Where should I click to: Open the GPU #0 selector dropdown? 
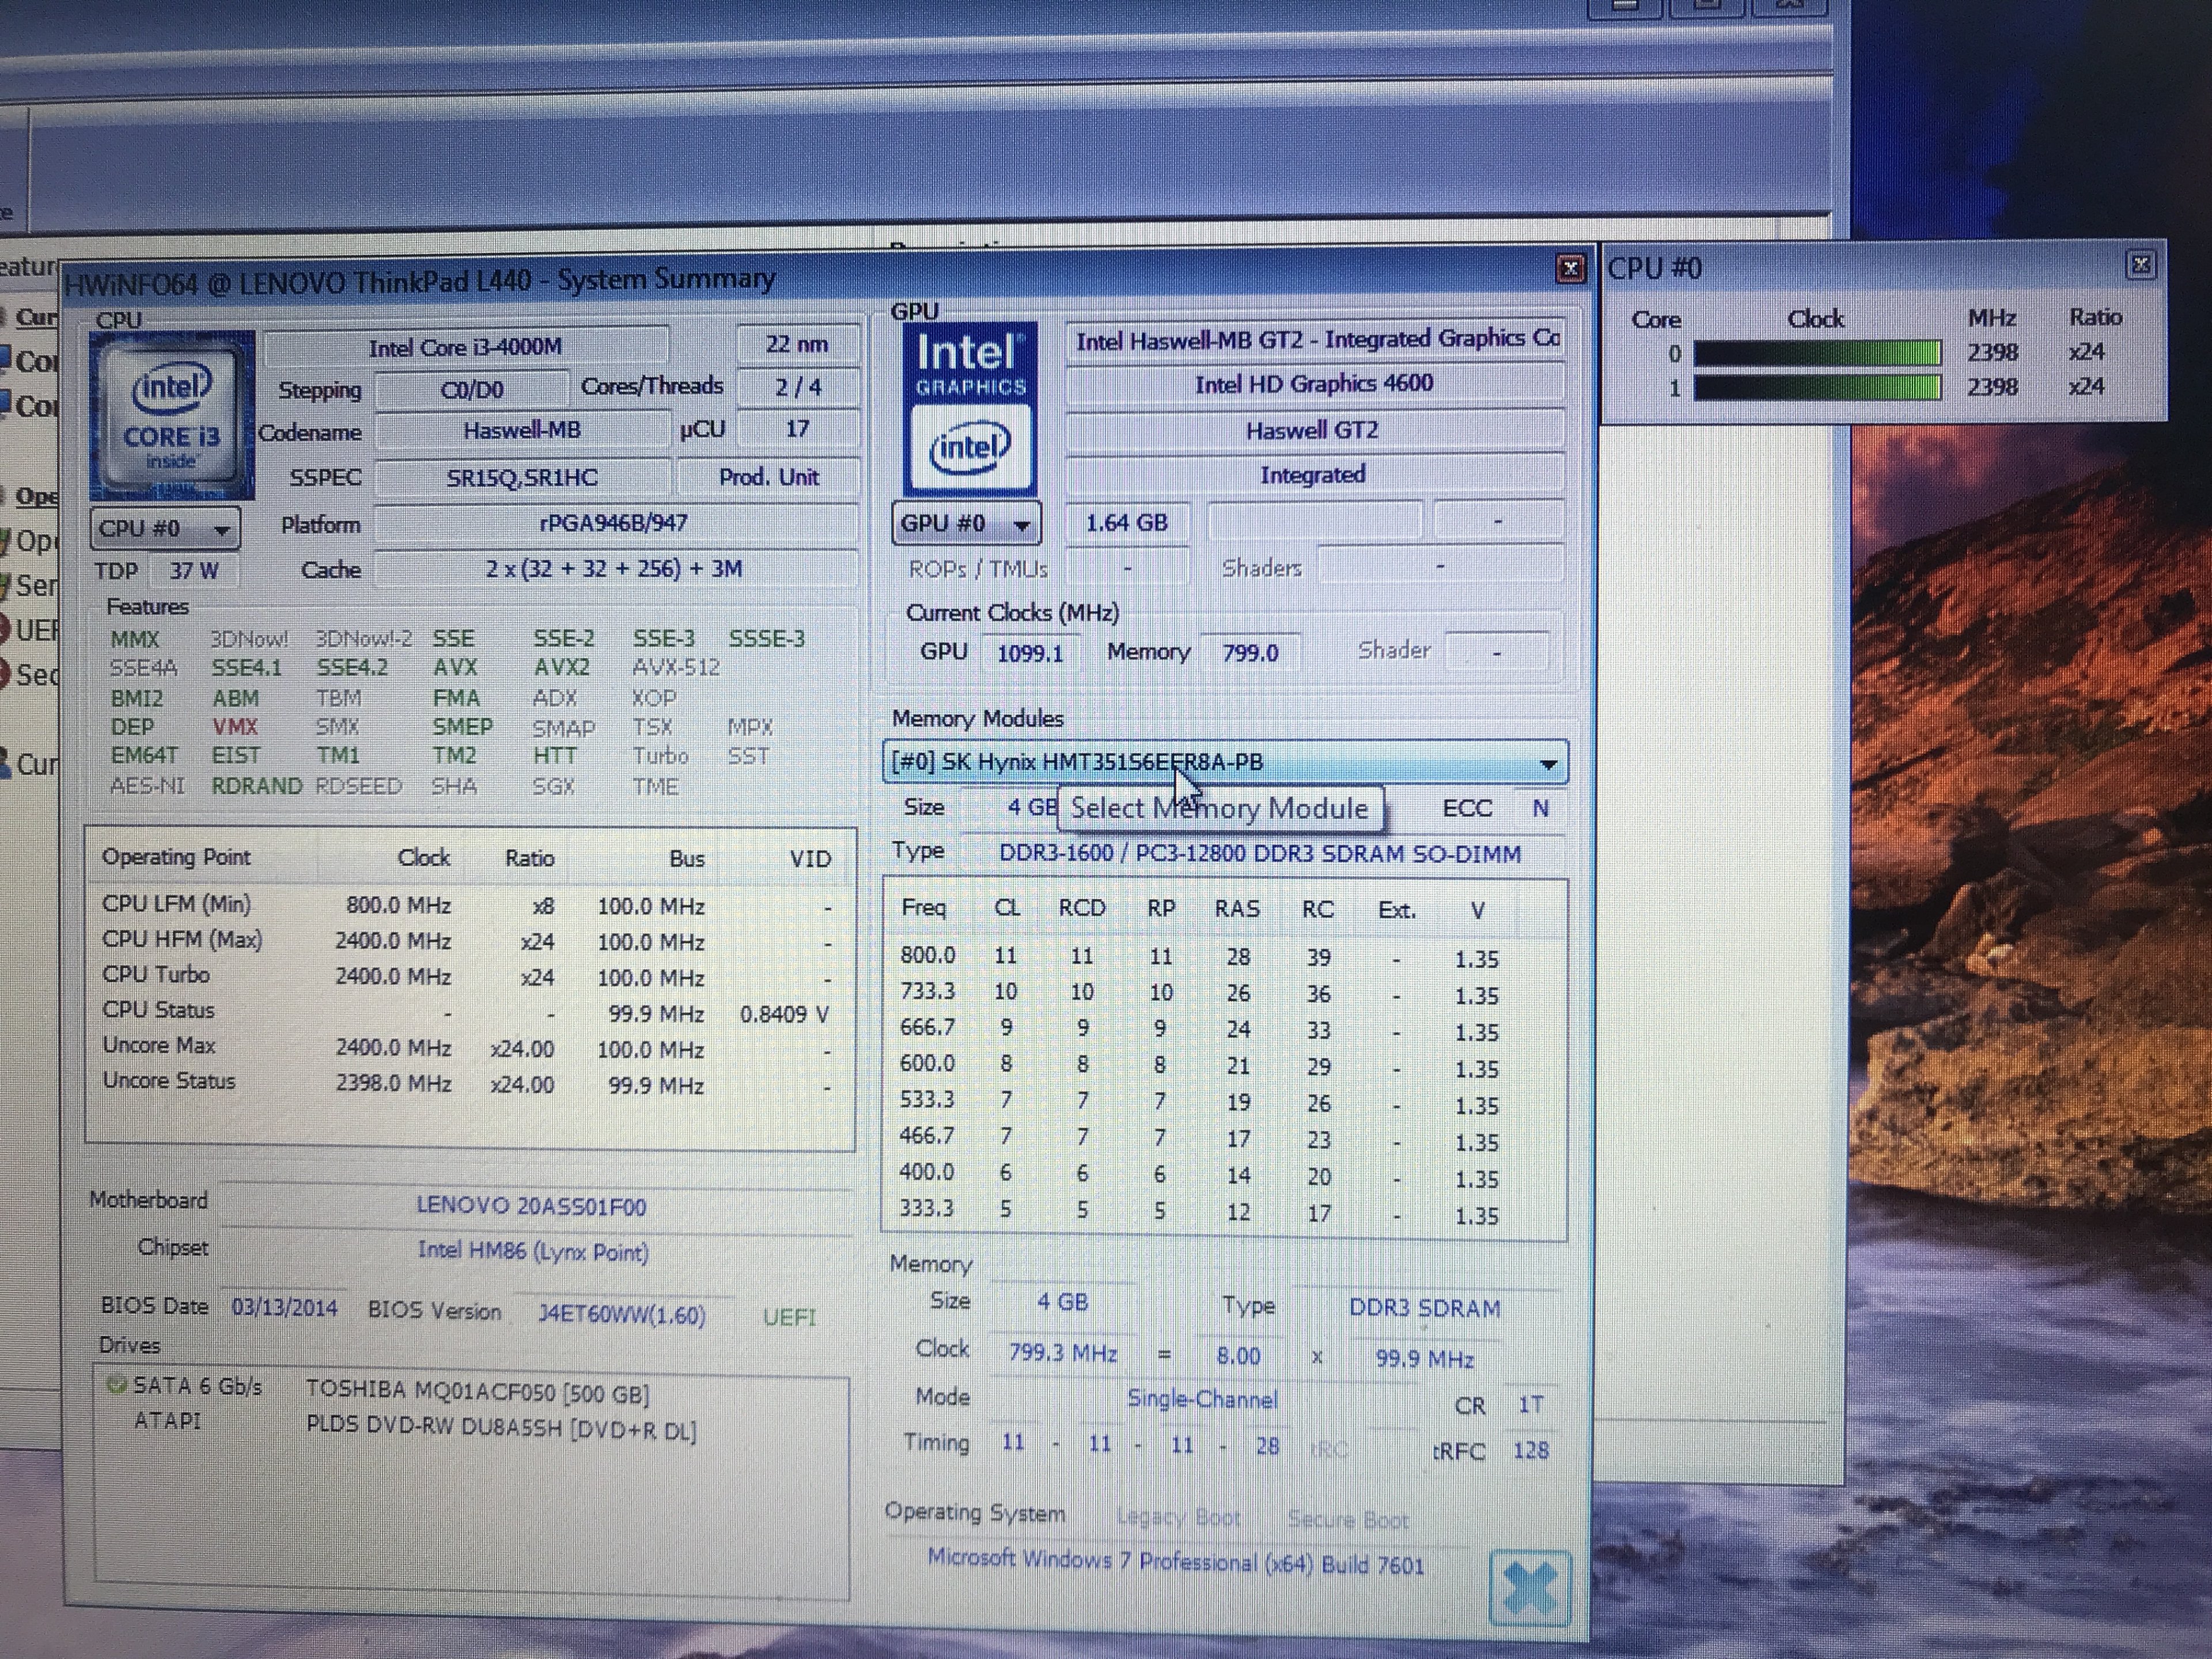(x=966, y=523)
